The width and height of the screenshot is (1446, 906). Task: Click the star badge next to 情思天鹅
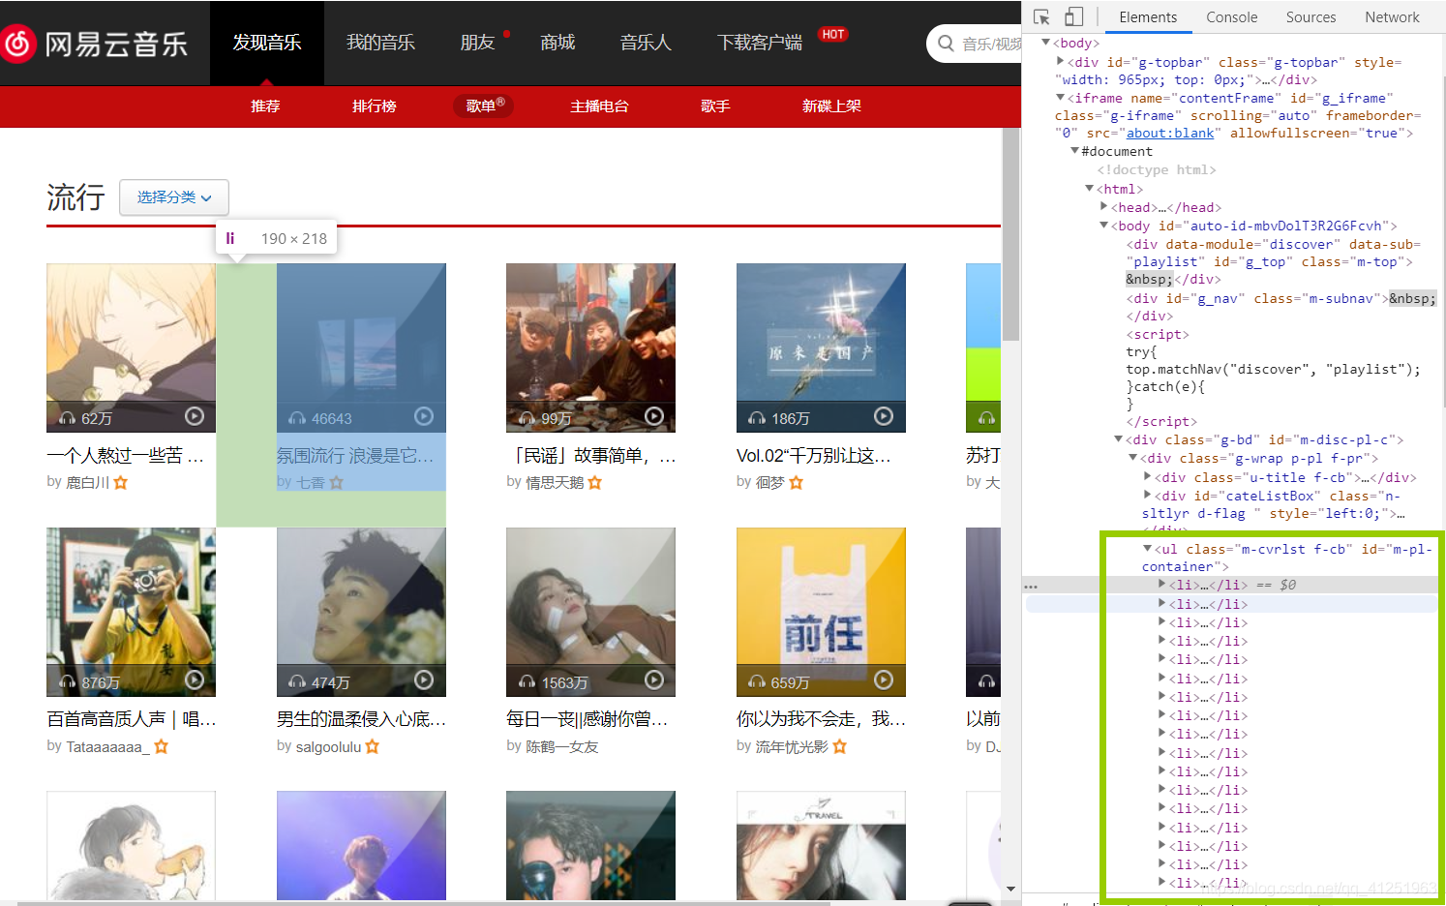click(594, 482)
